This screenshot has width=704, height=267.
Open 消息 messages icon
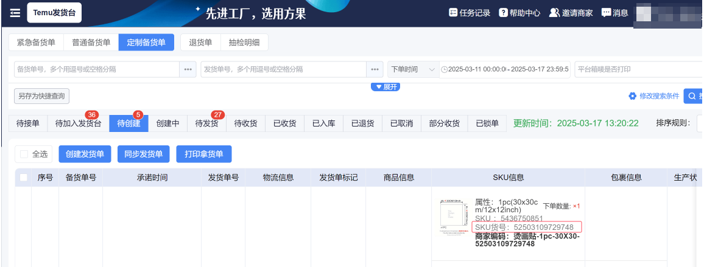(x=606, y=13)
